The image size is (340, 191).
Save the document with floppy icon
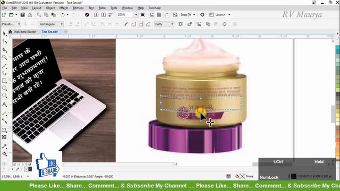(x=22, y=15)
